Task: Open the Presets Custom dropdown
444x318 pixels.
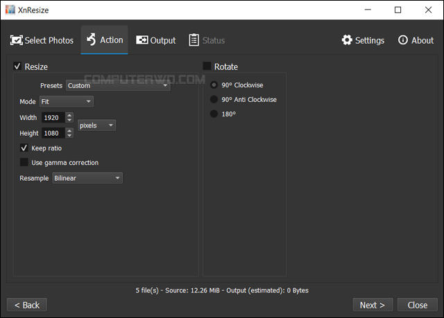Action: [118, 86]
